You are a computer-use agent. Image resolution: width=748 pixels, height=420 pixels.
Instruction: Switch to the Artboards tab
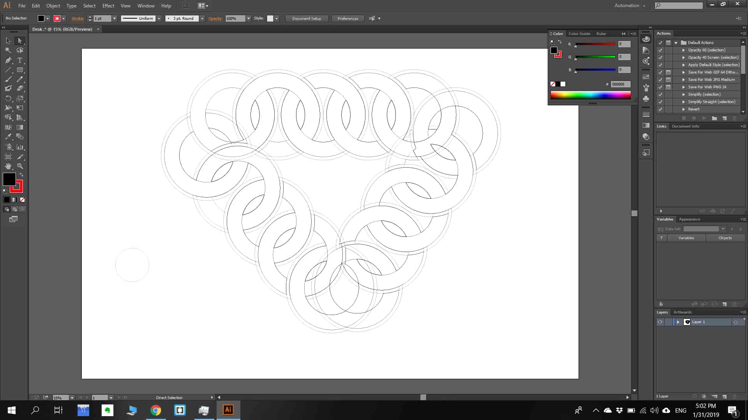tap(682, 312)
